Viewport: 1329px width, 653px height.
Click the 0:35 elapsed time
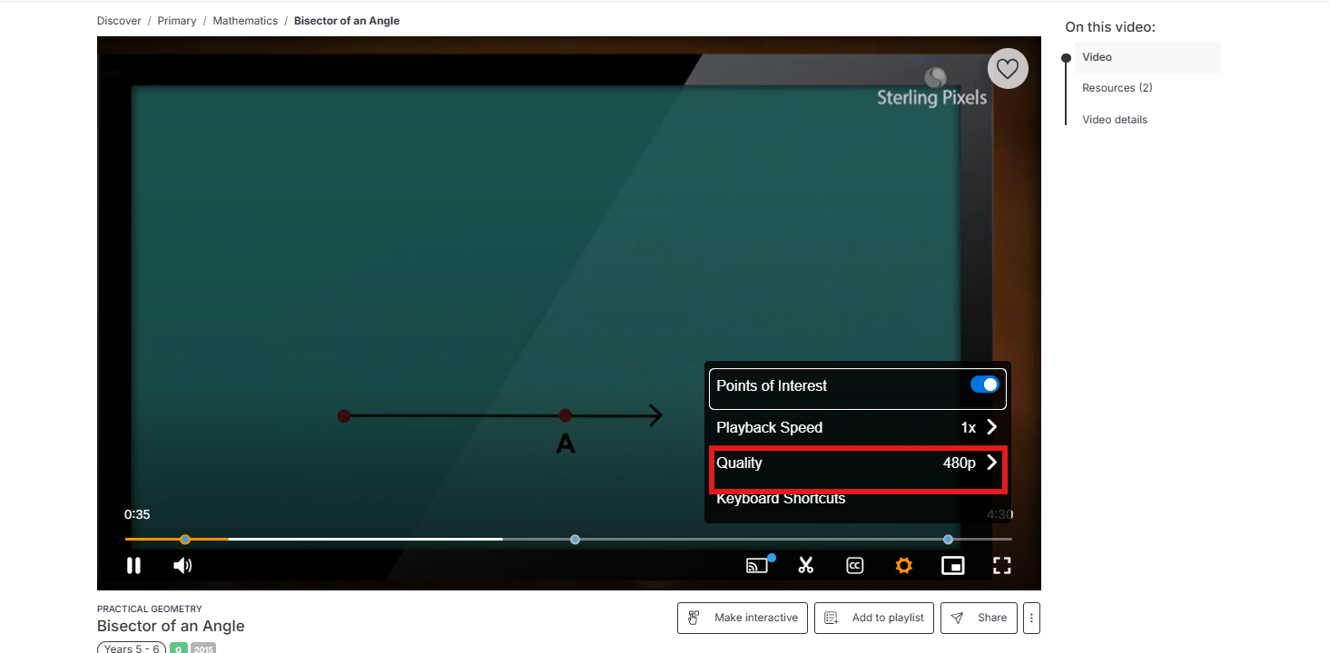tap(137, 514)
